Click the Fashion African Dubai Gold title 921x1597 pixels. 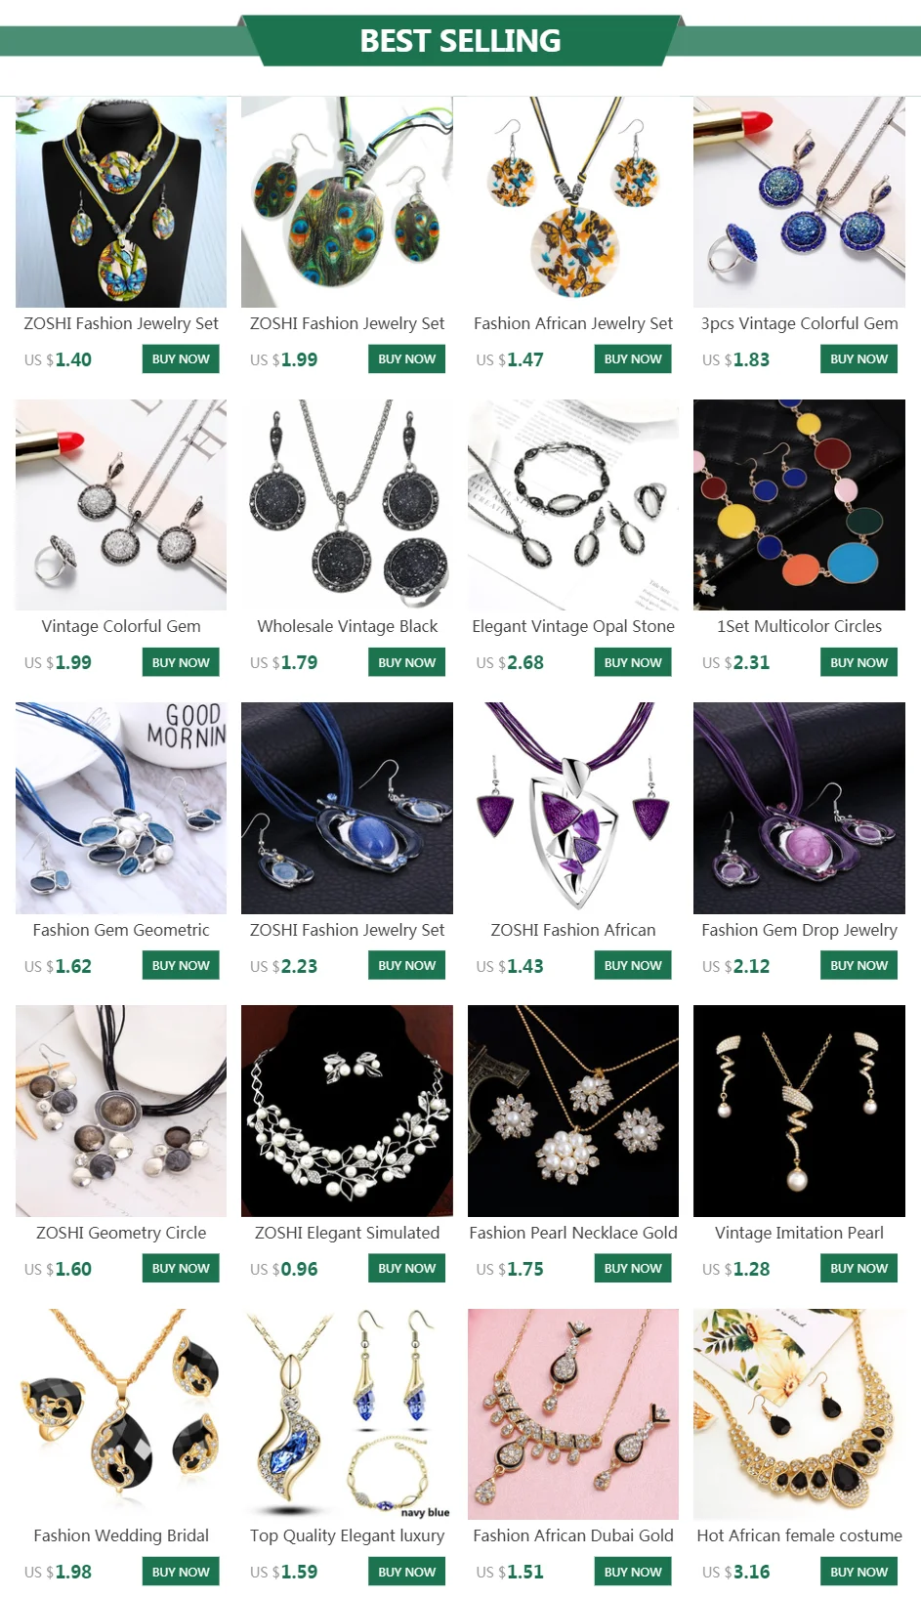pyautogui.click(x=573, y=1535)
